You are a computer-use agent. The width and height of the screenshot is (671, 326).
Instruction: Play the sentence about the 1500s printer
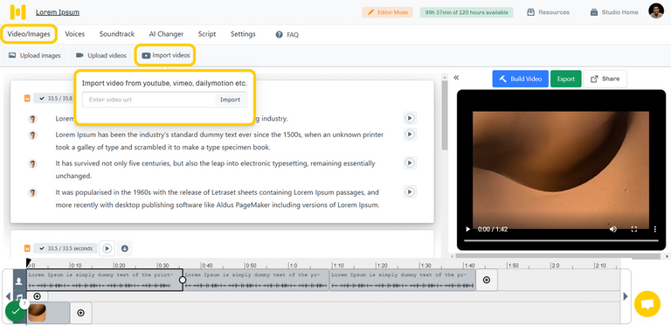pyautogui.click(x=410, y=135)
